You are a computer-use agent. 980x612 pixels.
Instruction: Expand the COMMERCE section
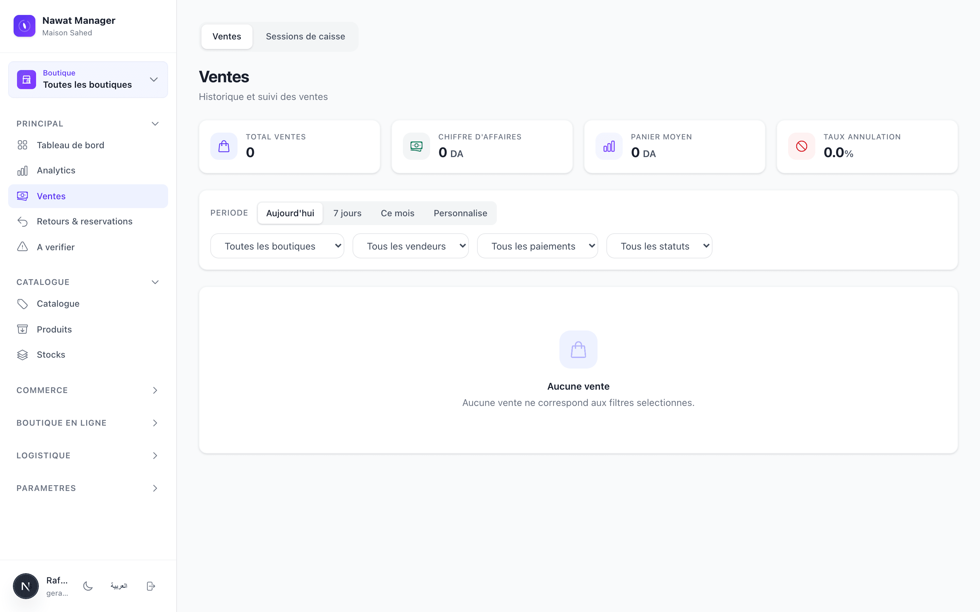[88, 390]
